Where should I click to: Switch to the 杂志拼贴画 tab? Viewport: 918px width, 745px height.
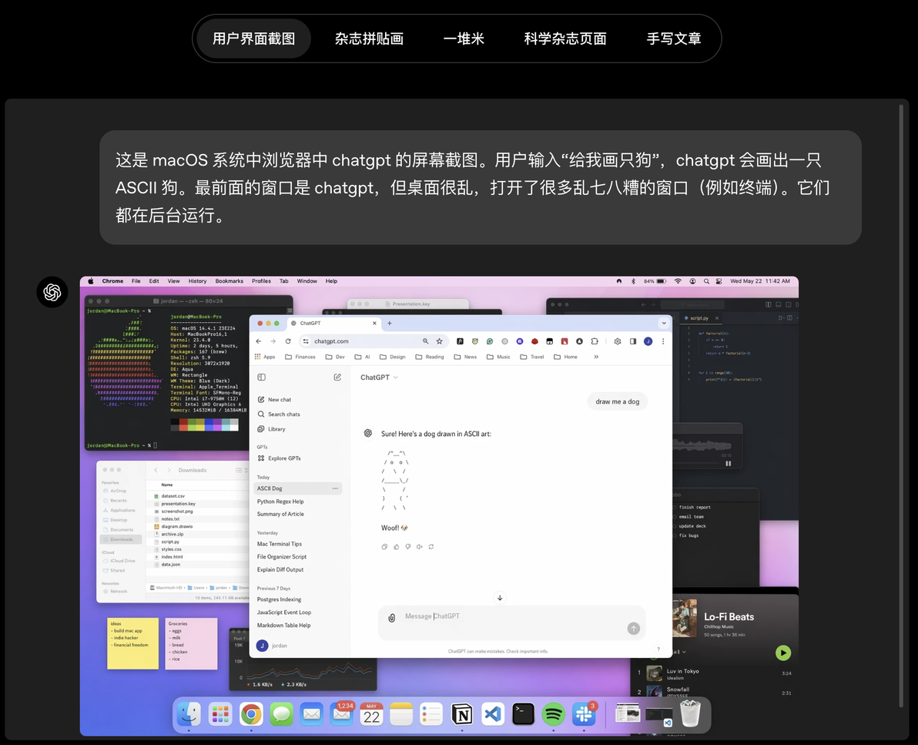point(369,39)
